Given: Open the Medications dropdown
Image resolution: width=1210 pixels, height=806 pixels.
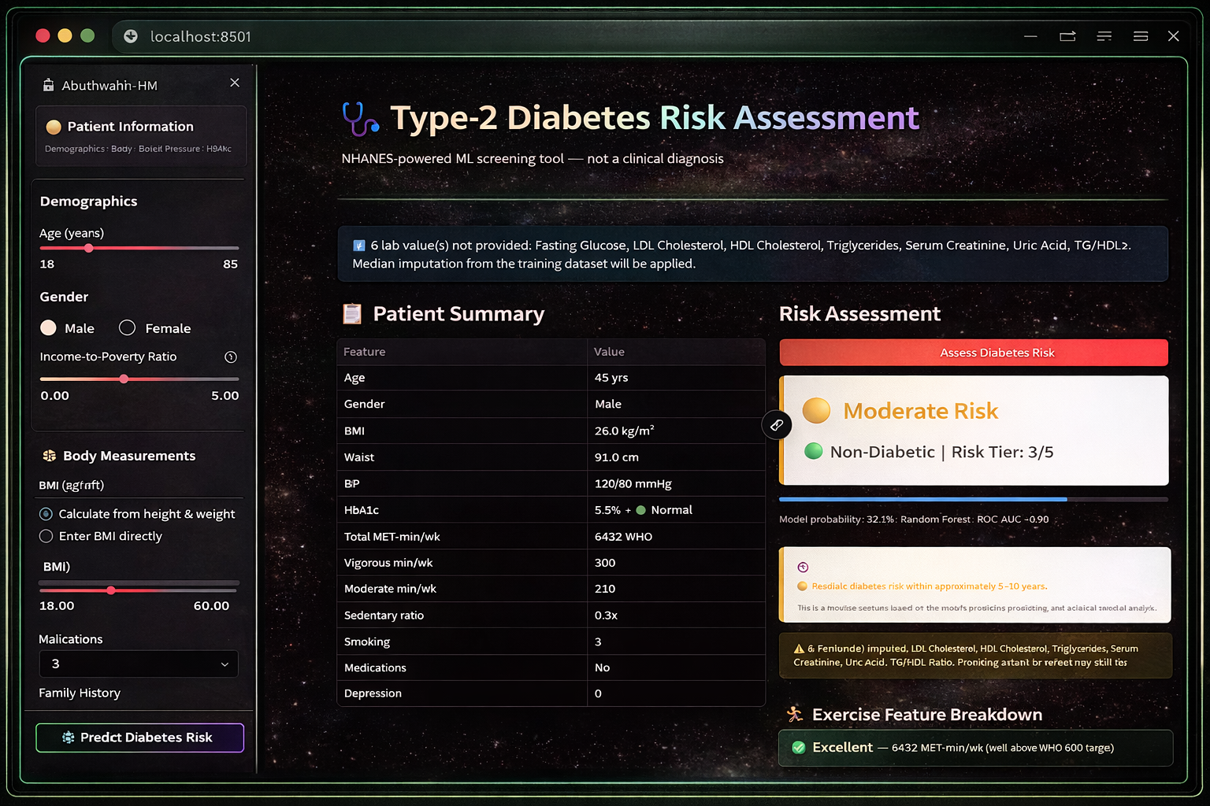Looking at the screenshot, I should coord(138,664).
